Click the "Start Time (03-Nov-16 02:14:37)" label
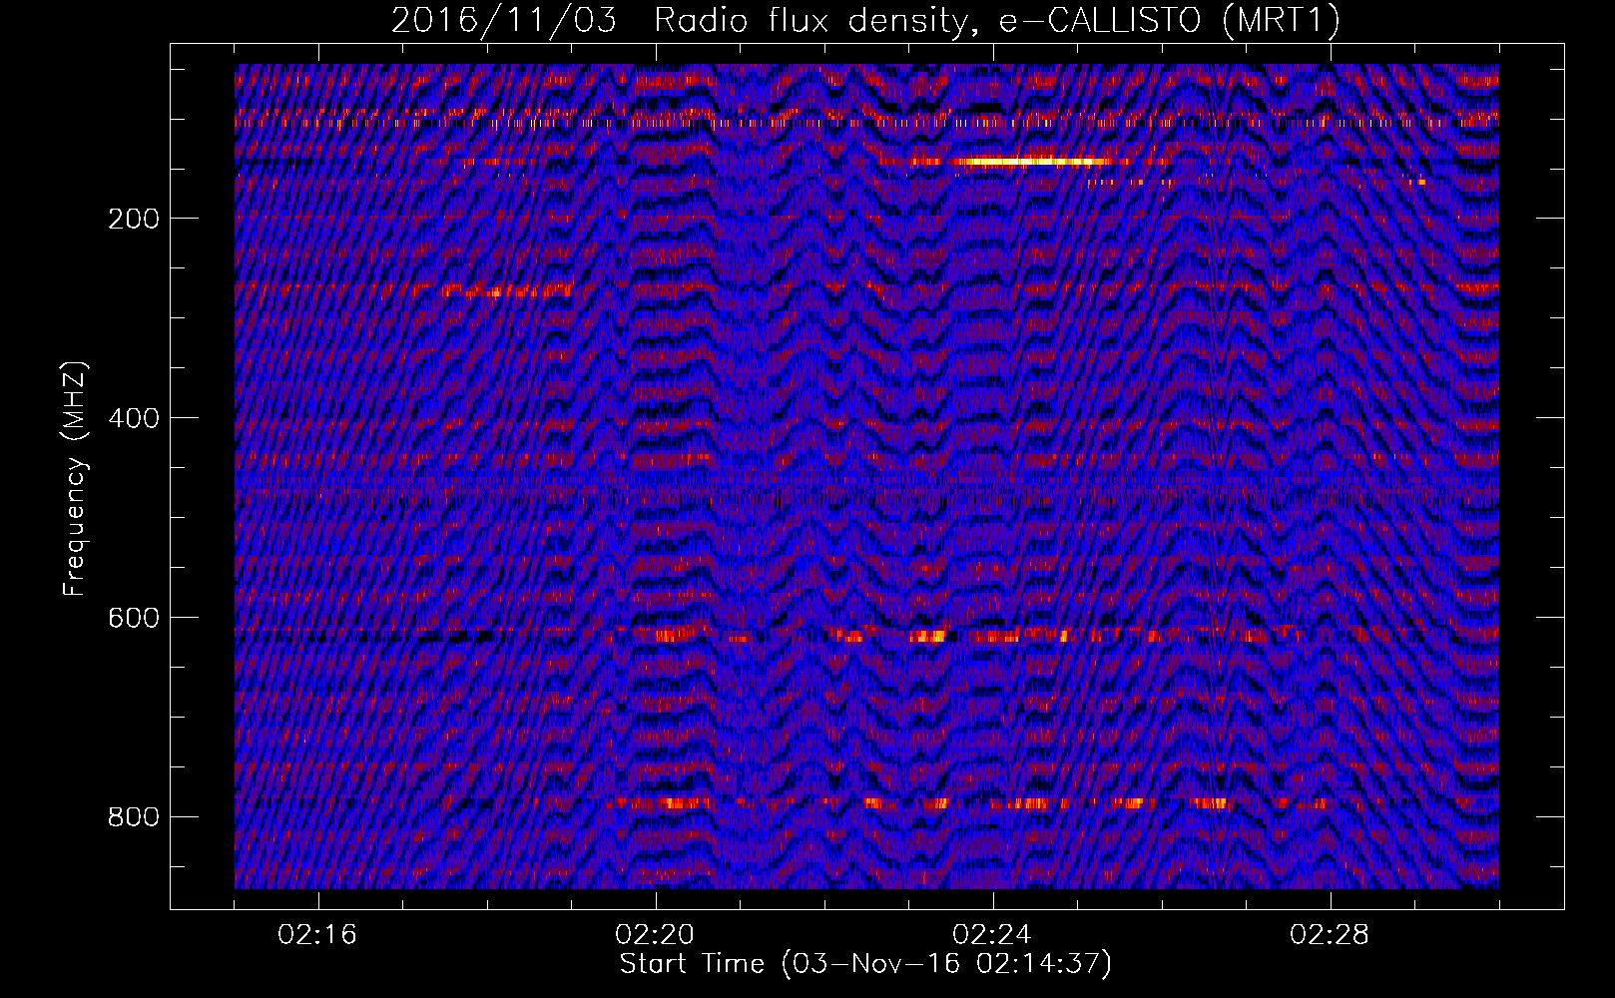 [x=865, y=964]
